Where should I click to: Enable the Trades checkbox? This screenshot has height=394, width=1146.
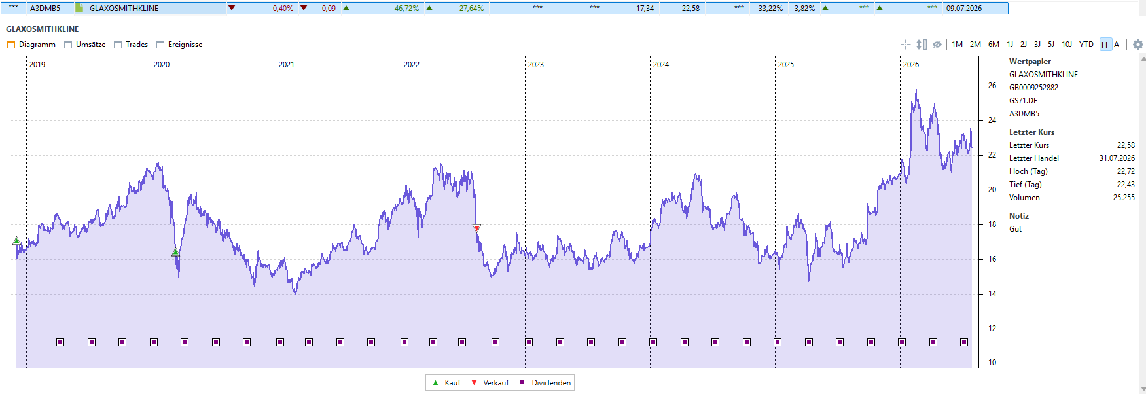[x=118, y=45]
